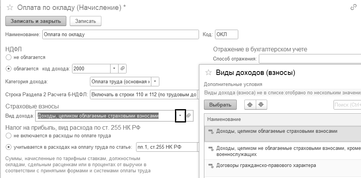Select 'Доходы, целиком облагаемые страховыми взносами' row
Screen dimensions: 361x178
[x=282, y=133]
